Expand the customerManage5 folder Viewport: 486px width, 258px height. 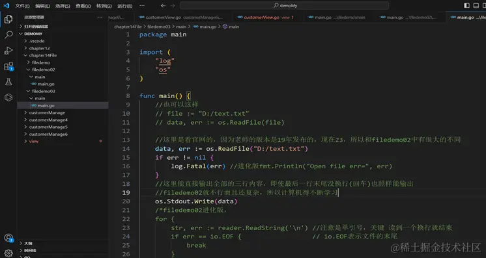pyautogui.click(x=63, y=127)
